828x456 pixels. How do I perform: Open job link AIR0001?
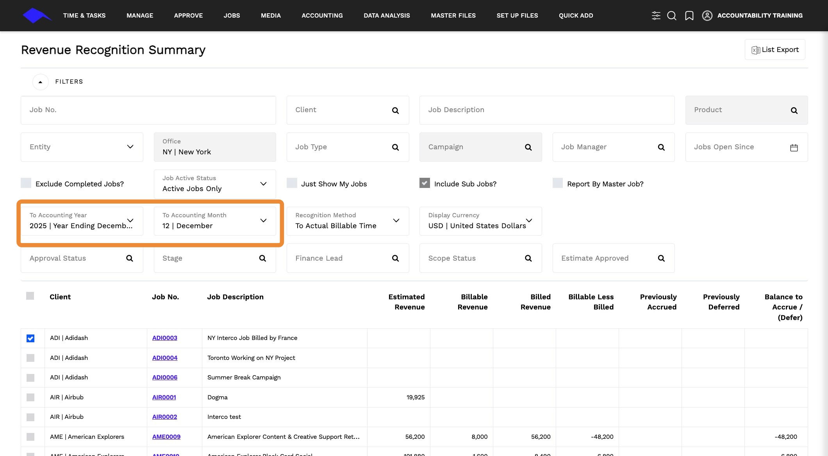pyautogui.click(x=164, y=397)
